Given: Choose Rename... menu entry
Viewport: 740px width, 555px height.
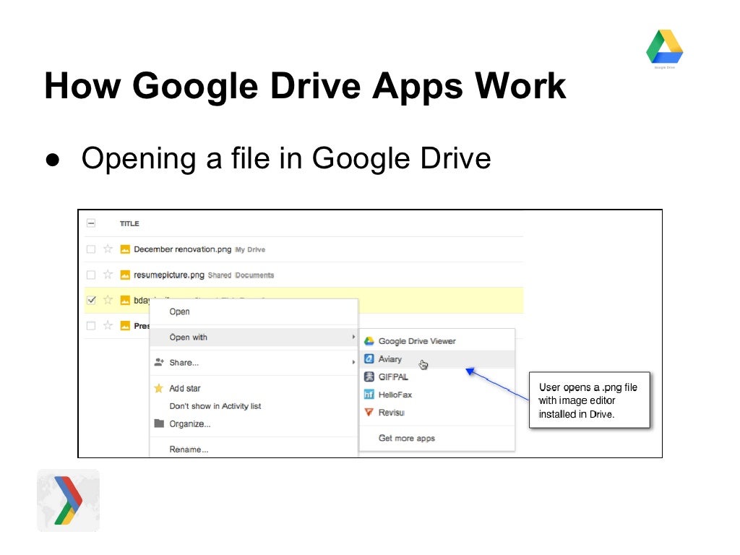Looking at the screenshot, I should 254,449.
